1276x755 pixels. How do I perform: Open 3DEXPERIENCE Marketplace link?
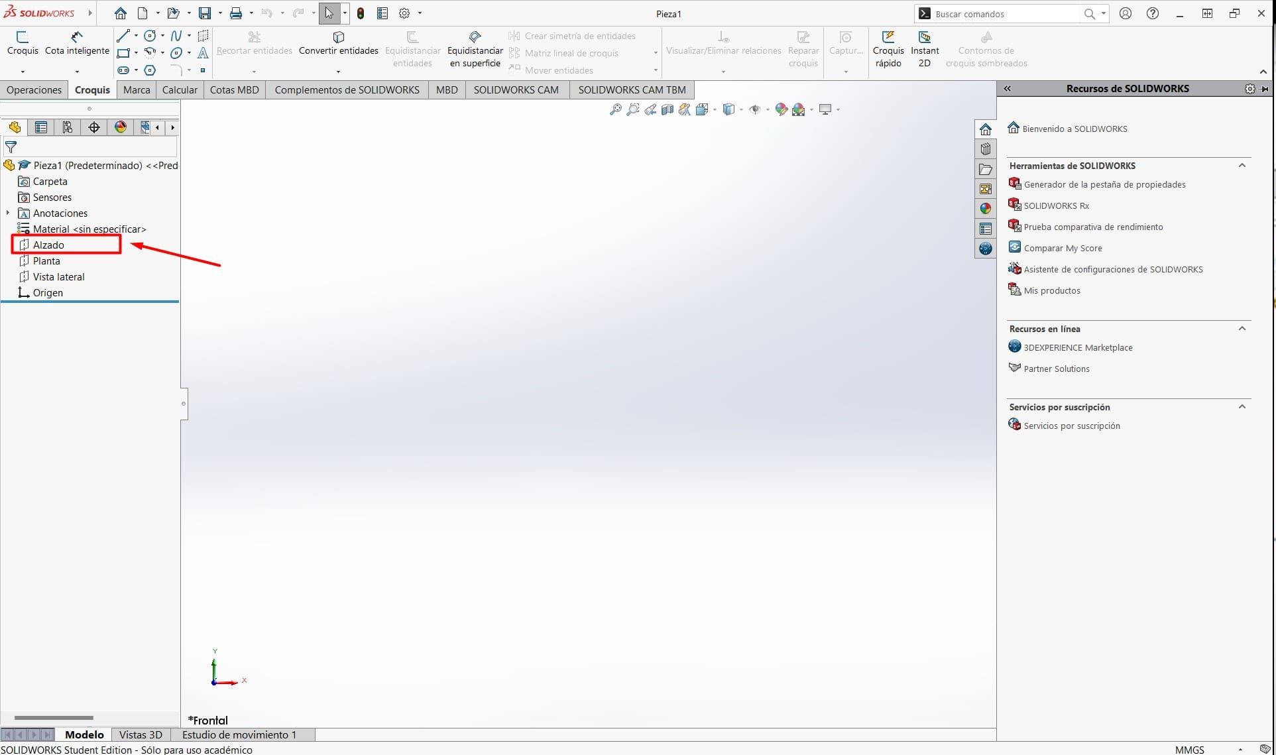[x=1078, y=347]
